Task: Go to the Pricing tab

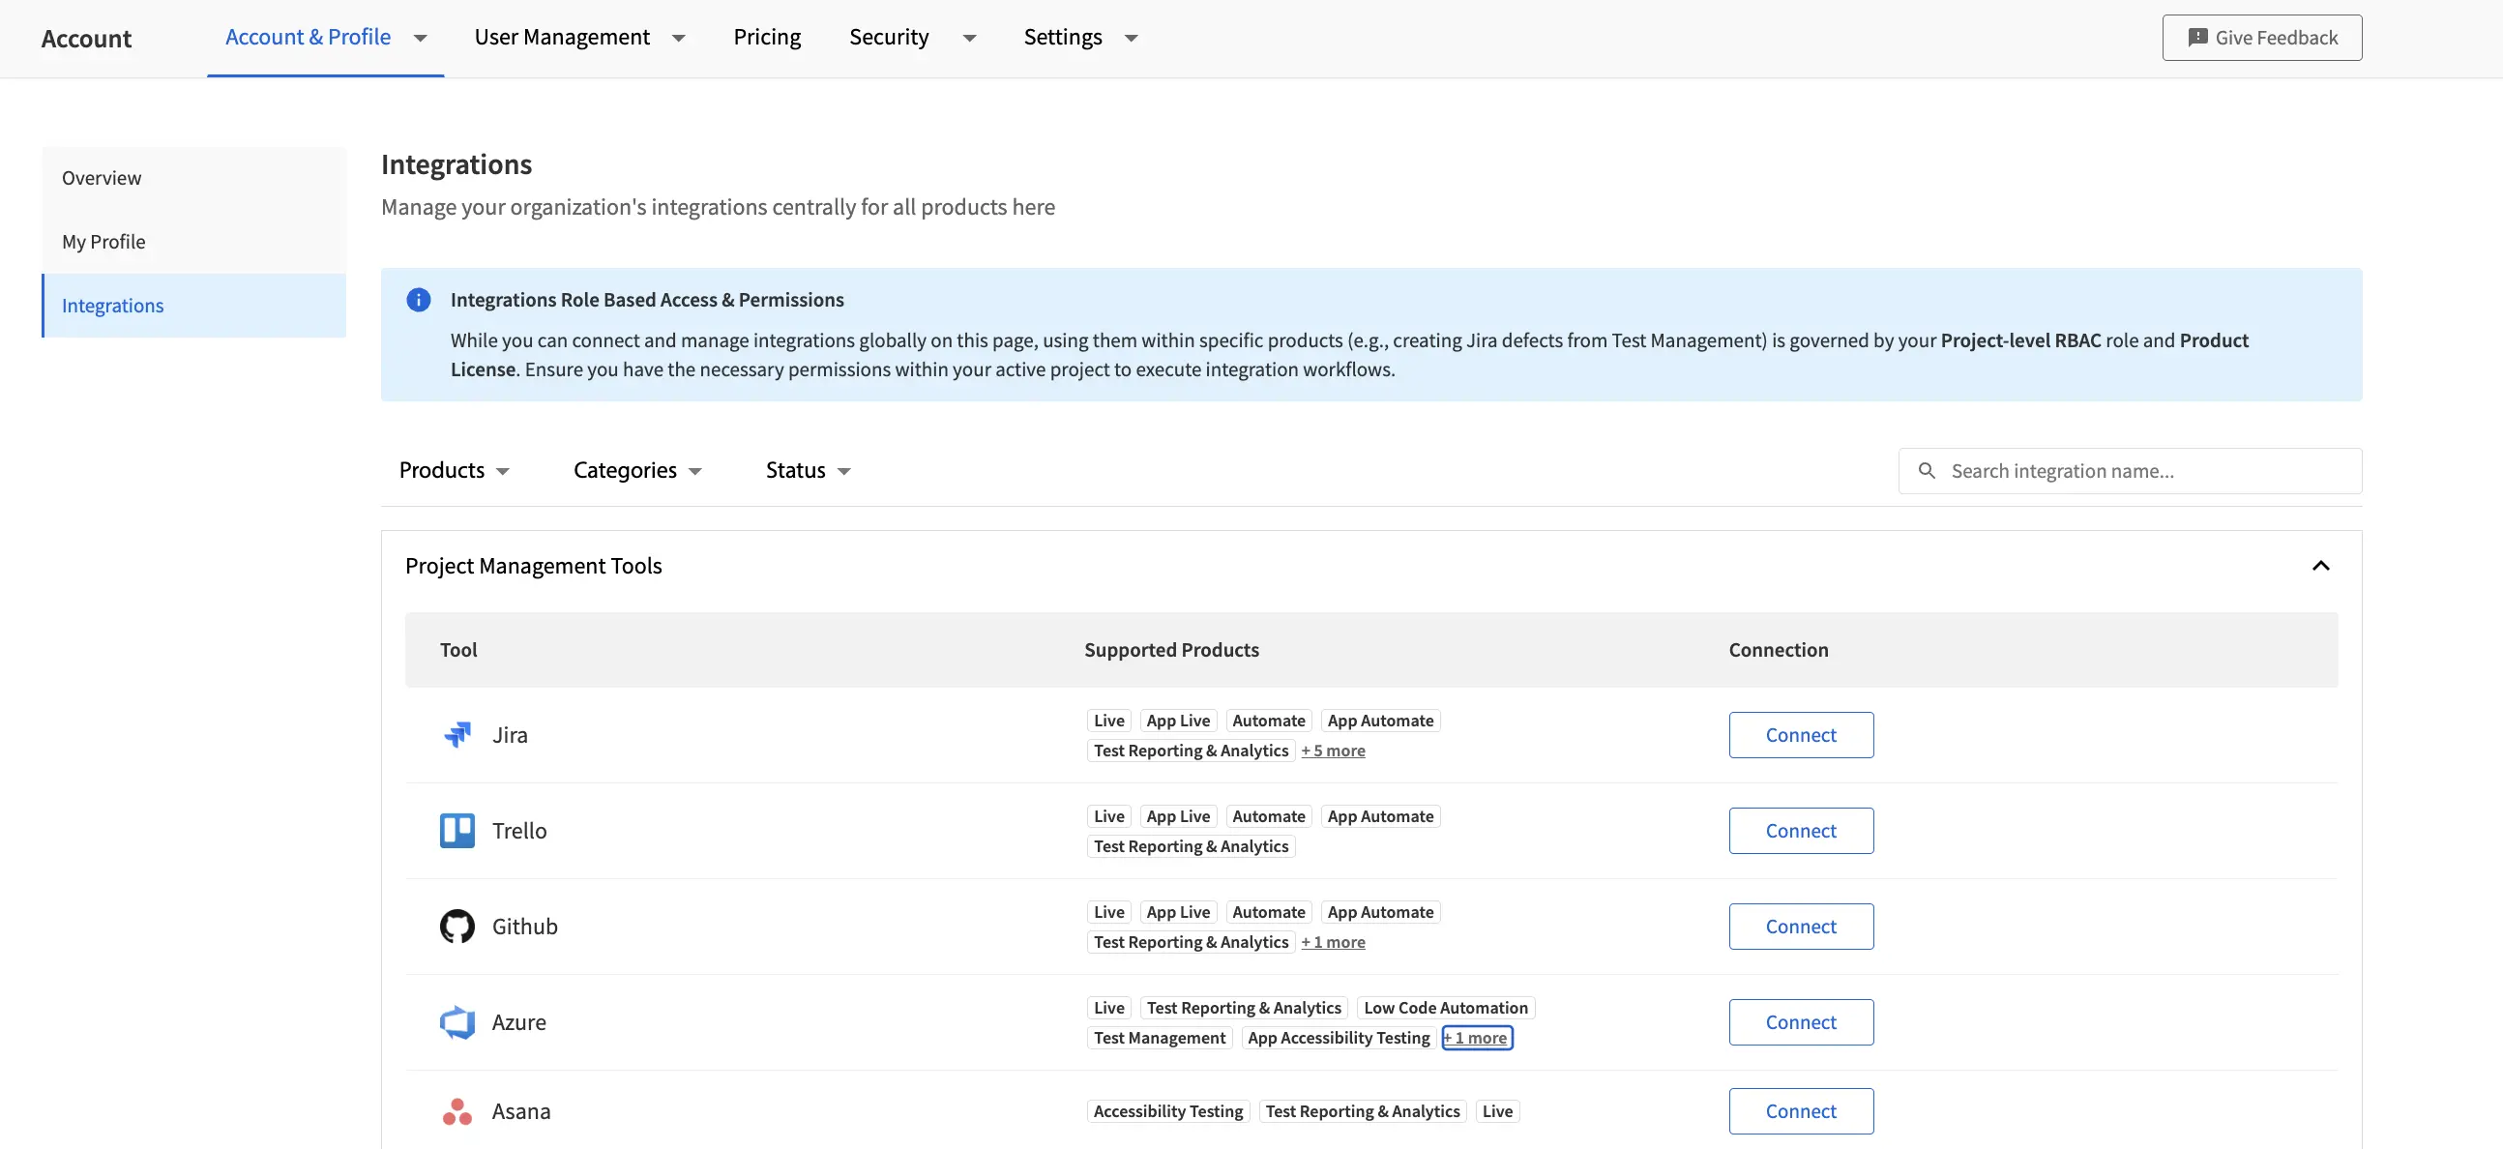Action: point(767,37)
